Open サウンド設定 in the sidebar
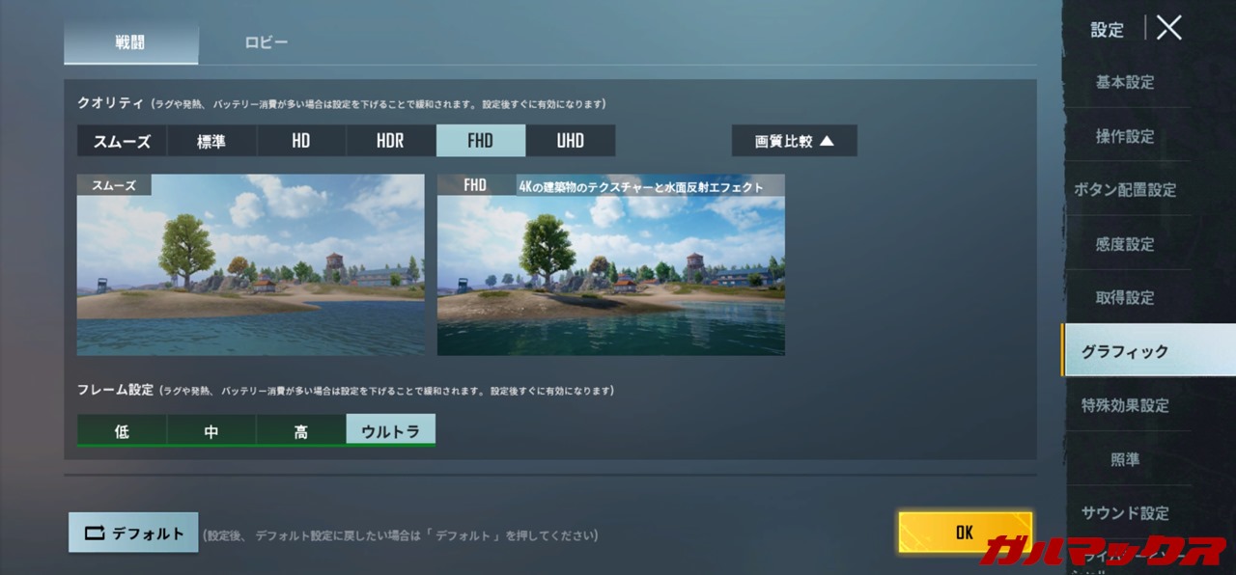The width and height of the screenshot is (1236, 575). (1125, 513)
